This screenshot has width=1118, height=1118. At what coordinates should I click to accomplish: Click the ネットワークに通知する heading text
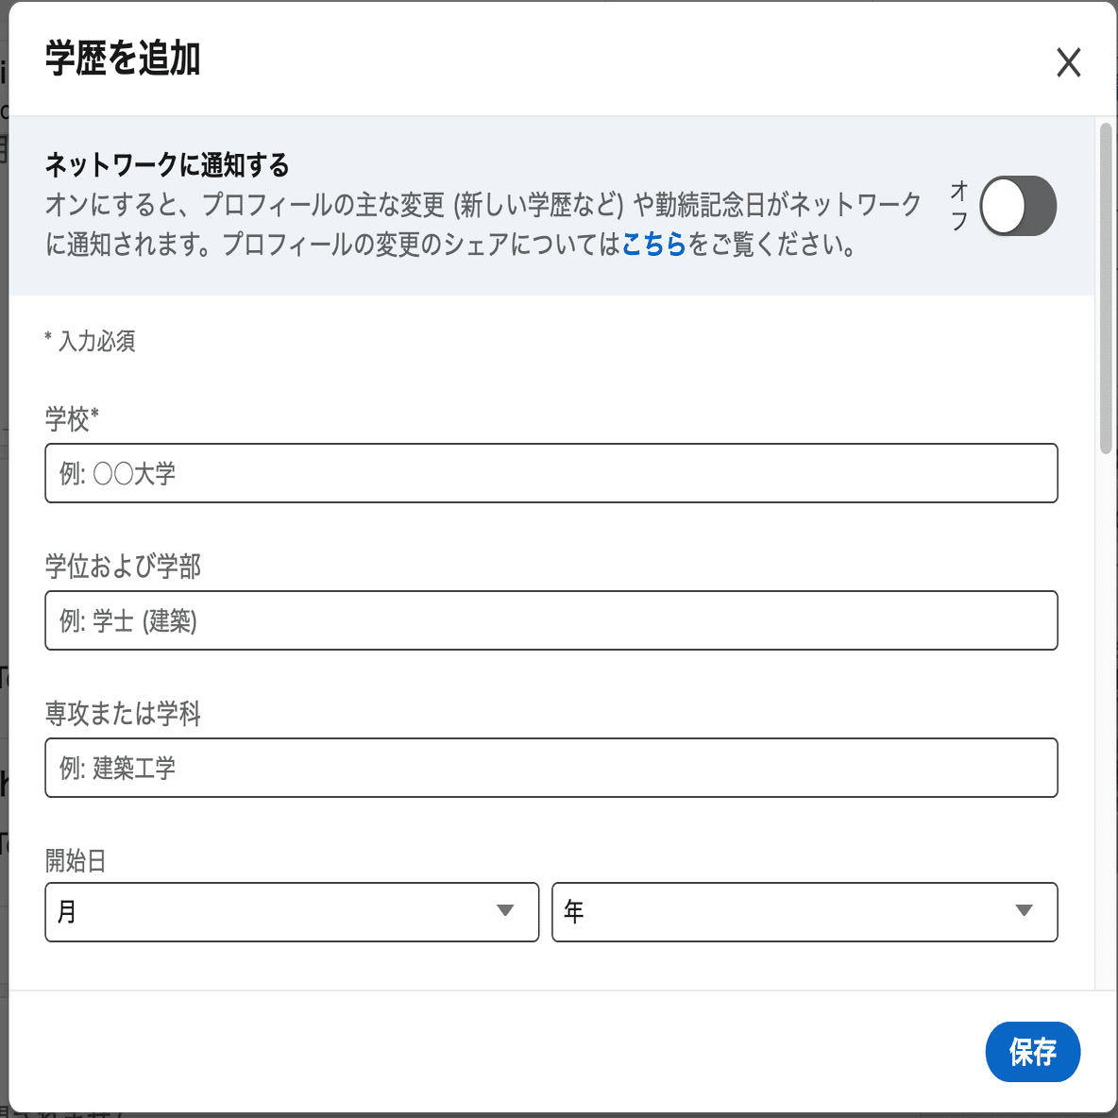167,164
